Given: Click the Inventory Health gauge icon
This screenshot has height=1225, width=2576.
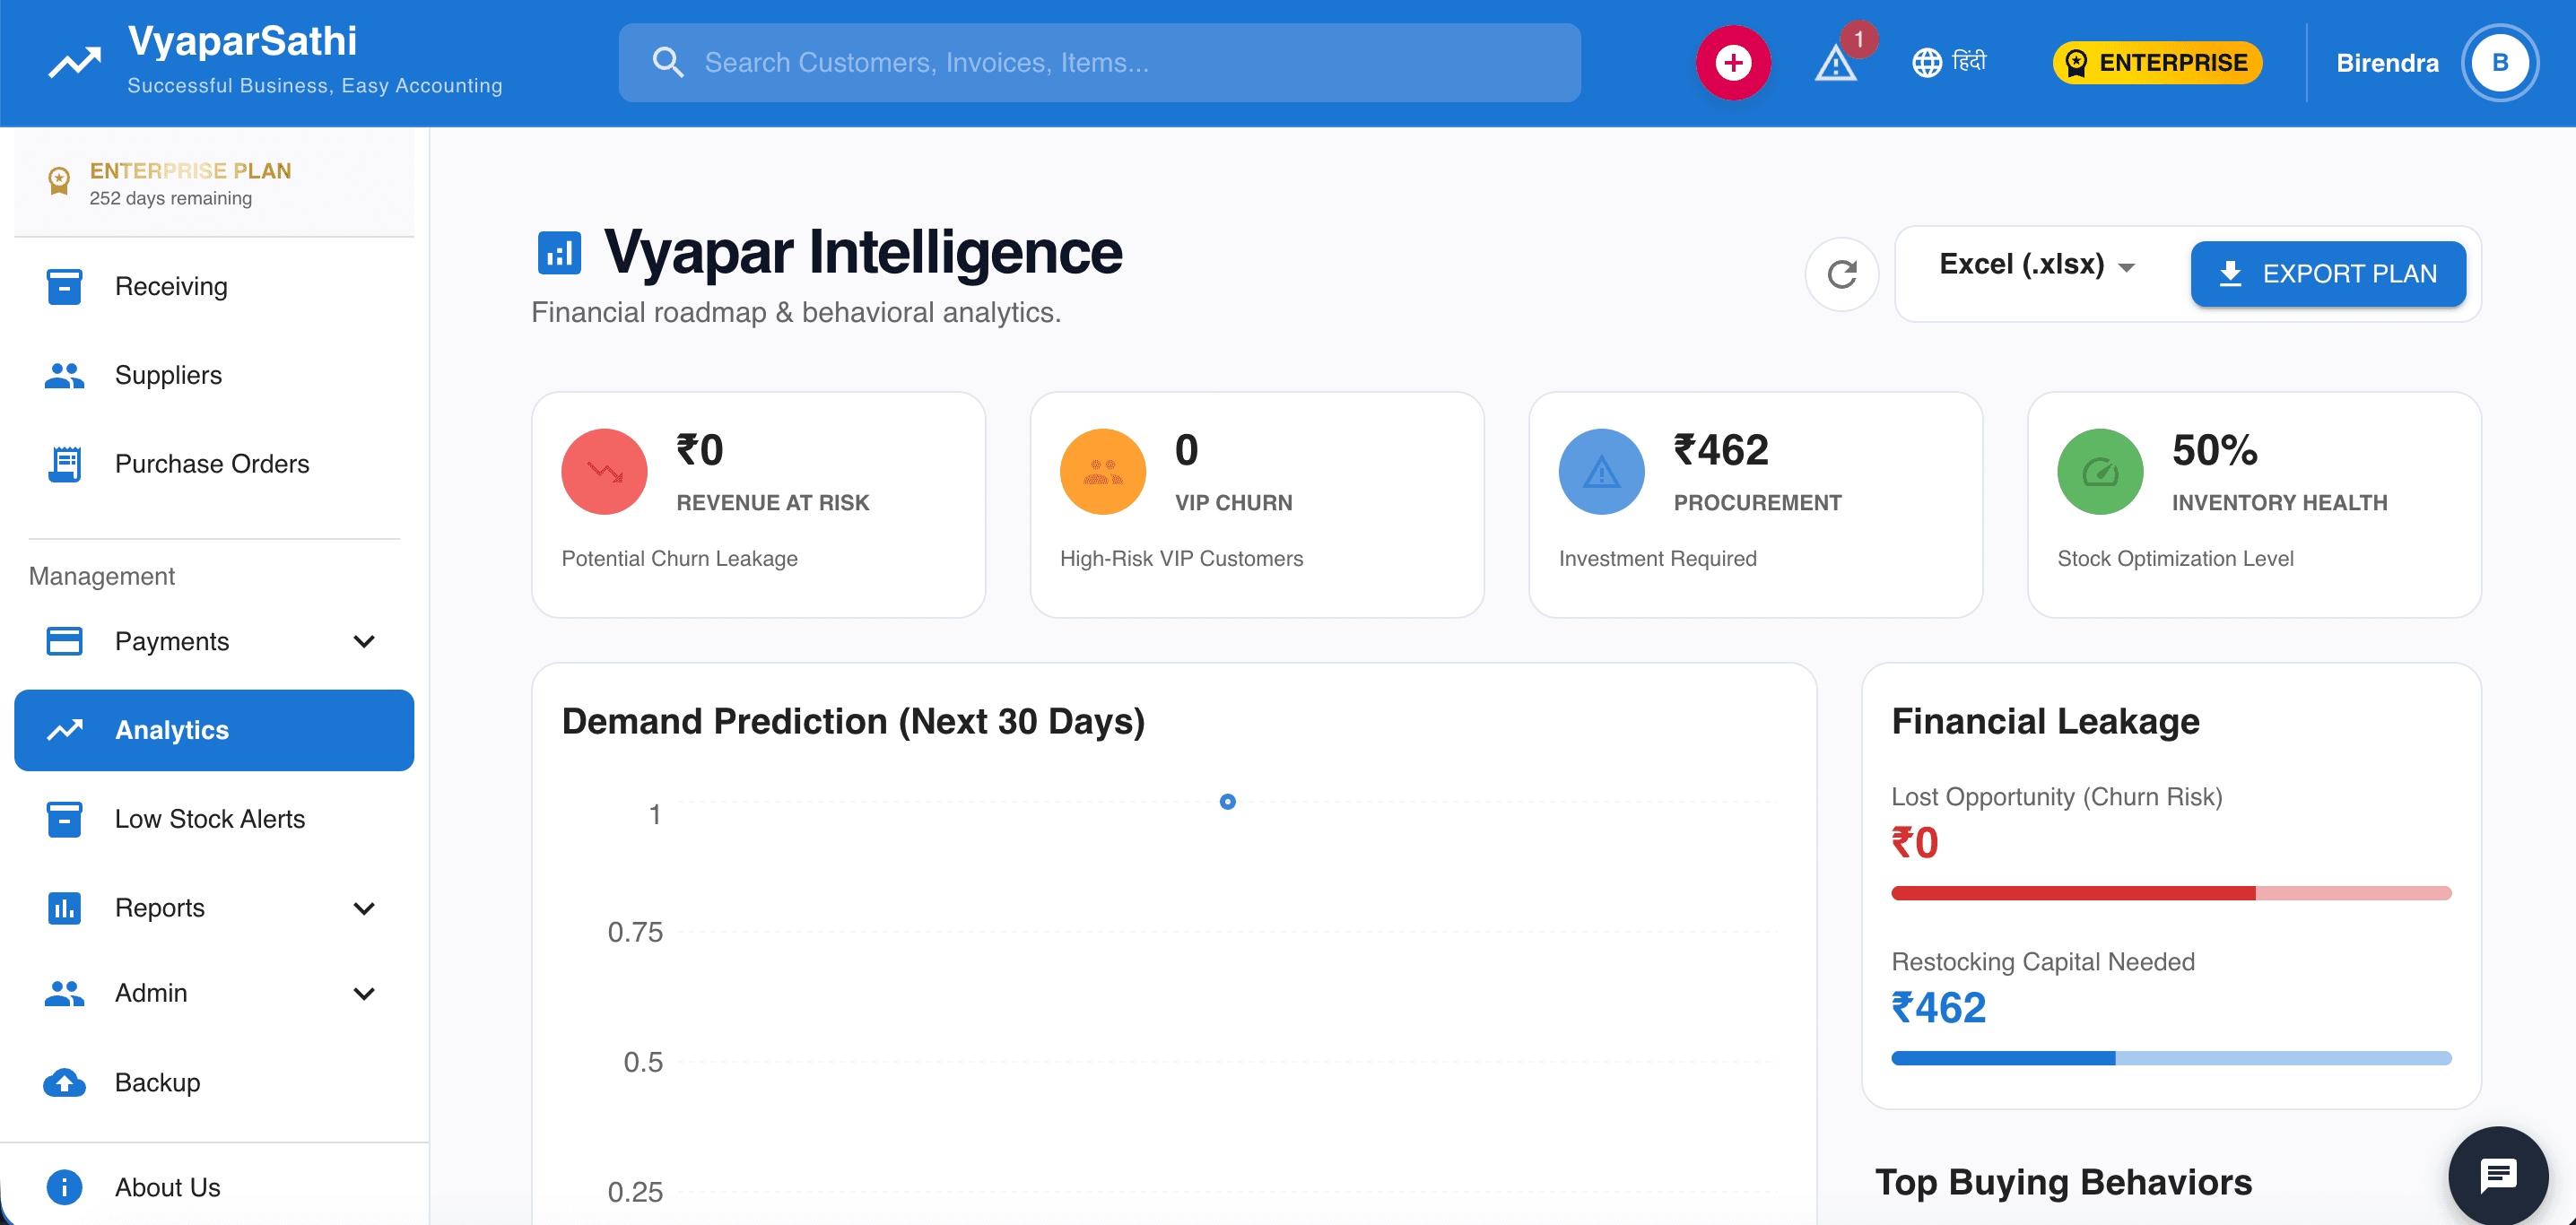Looking at the screenshot, I should click(2100, 472).
